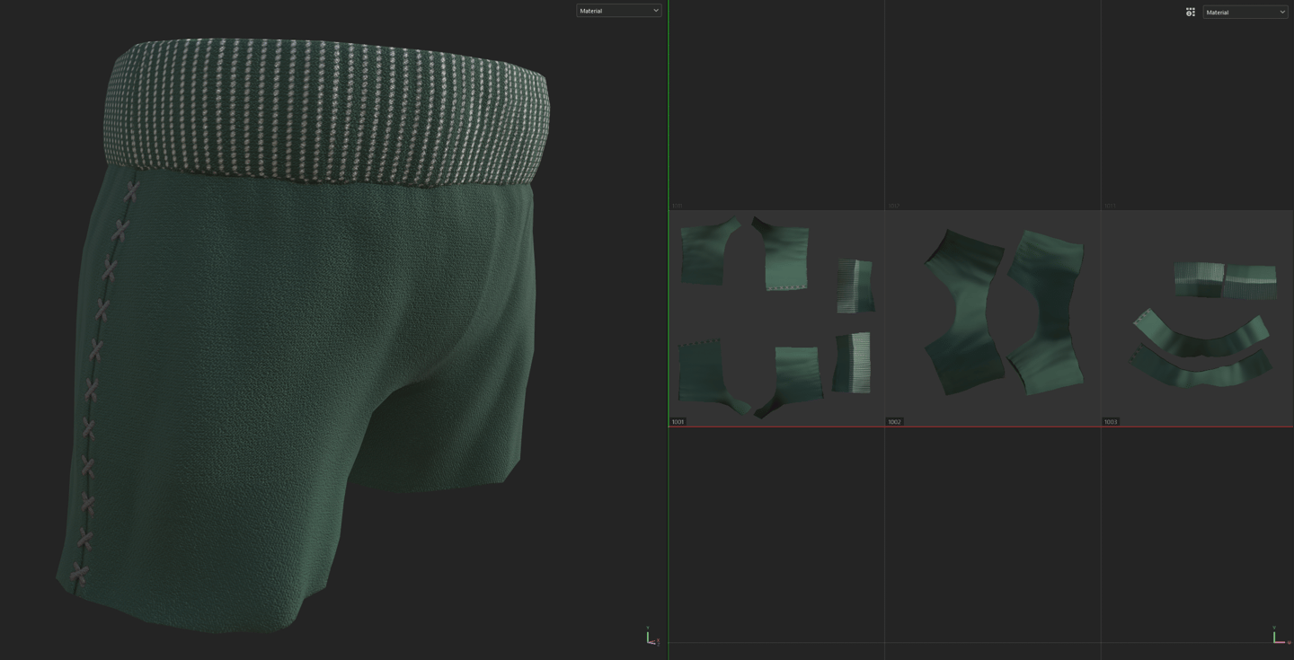Open the 2D UV view Material dropdown

click(x=1245, y=12)
